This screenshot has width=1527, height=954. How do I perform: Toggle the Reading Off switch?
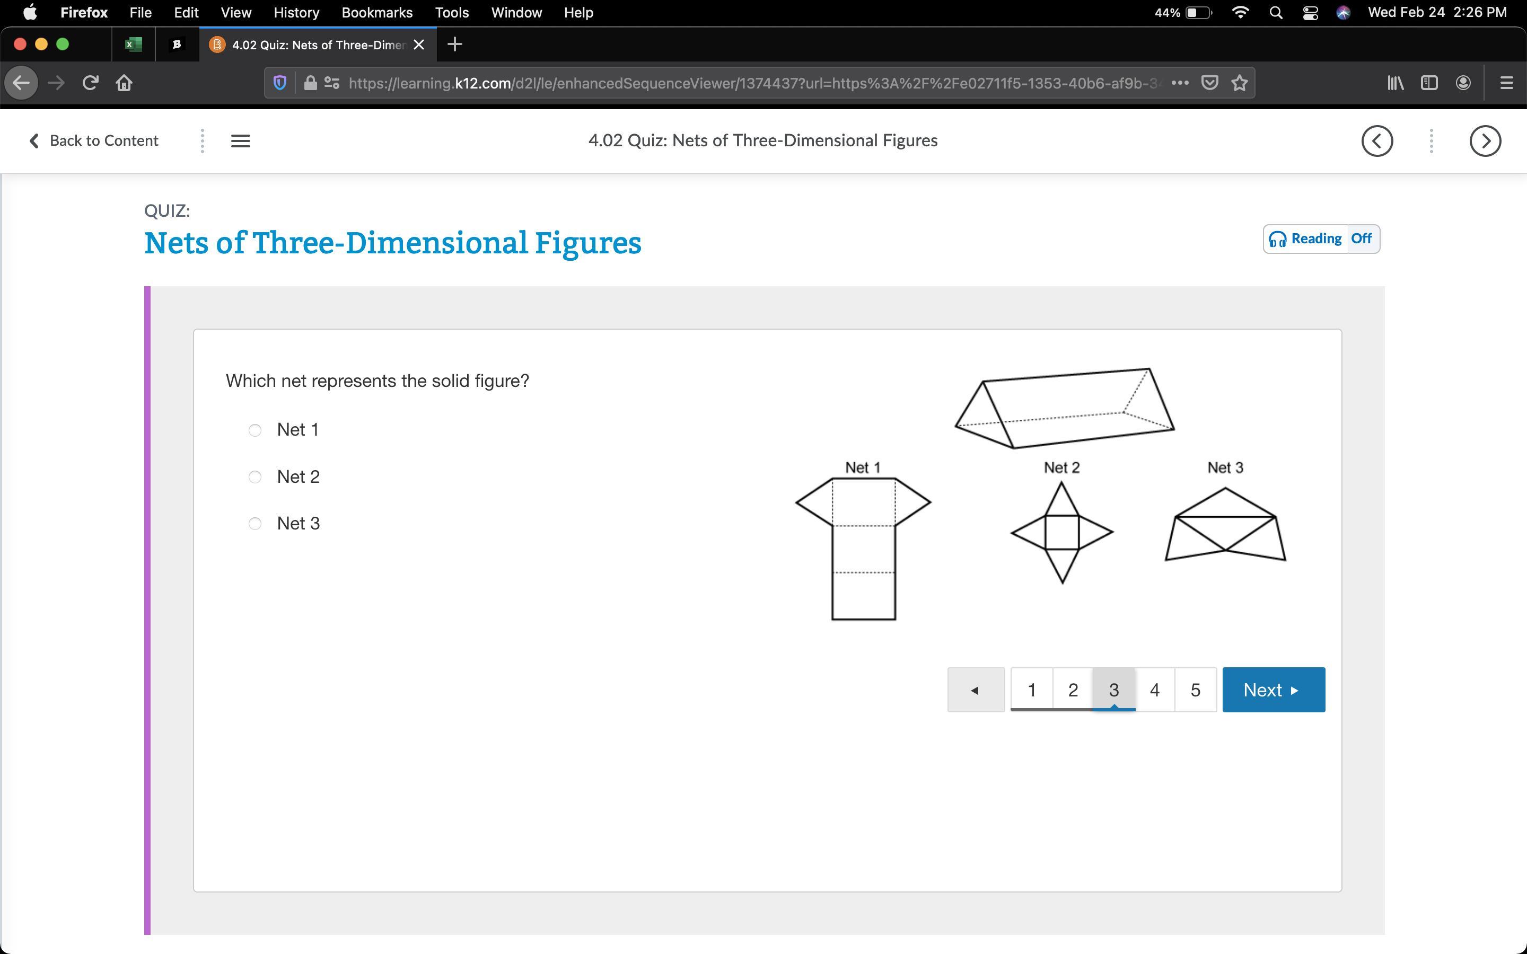tap(1321, 239)
